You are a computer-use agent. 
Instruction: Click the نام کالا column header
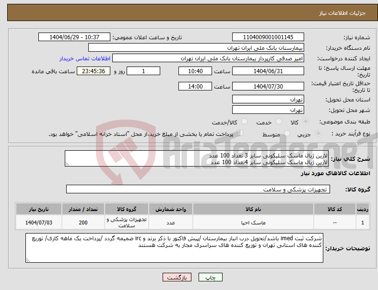pyautogui.click(x=253, y=209)
